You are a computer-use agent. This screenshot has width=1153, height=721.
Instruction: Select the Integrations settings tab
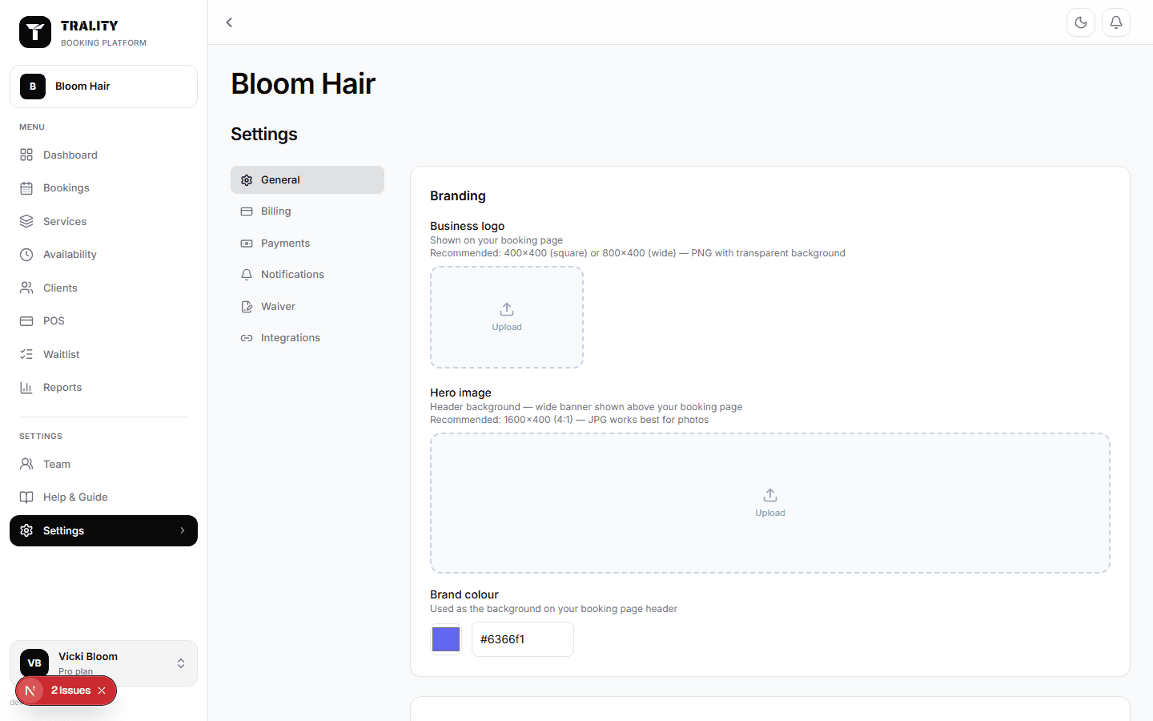point(307,338)
